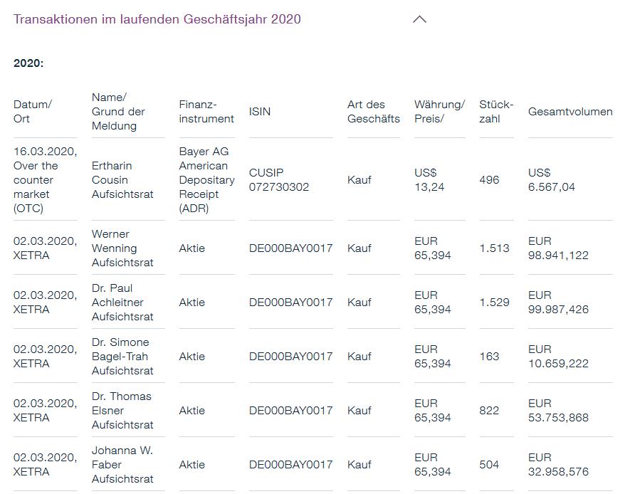Select the 'Währung/Preis' column header
The image size is (630, 494).
tap(439, 112)
